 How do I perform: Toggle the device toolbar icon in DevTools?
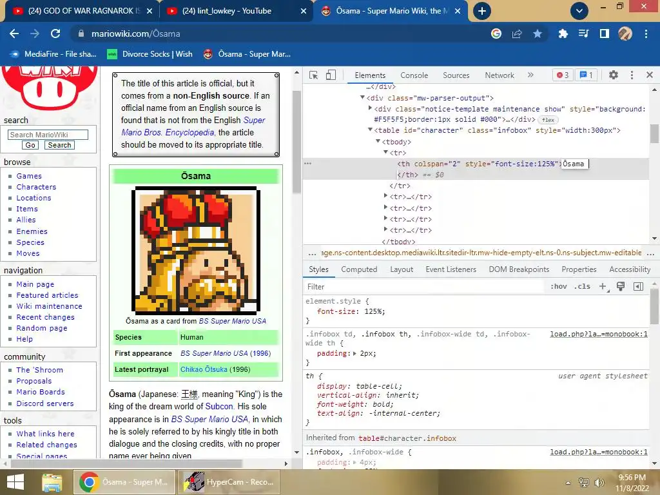click(x=331, y=75)
